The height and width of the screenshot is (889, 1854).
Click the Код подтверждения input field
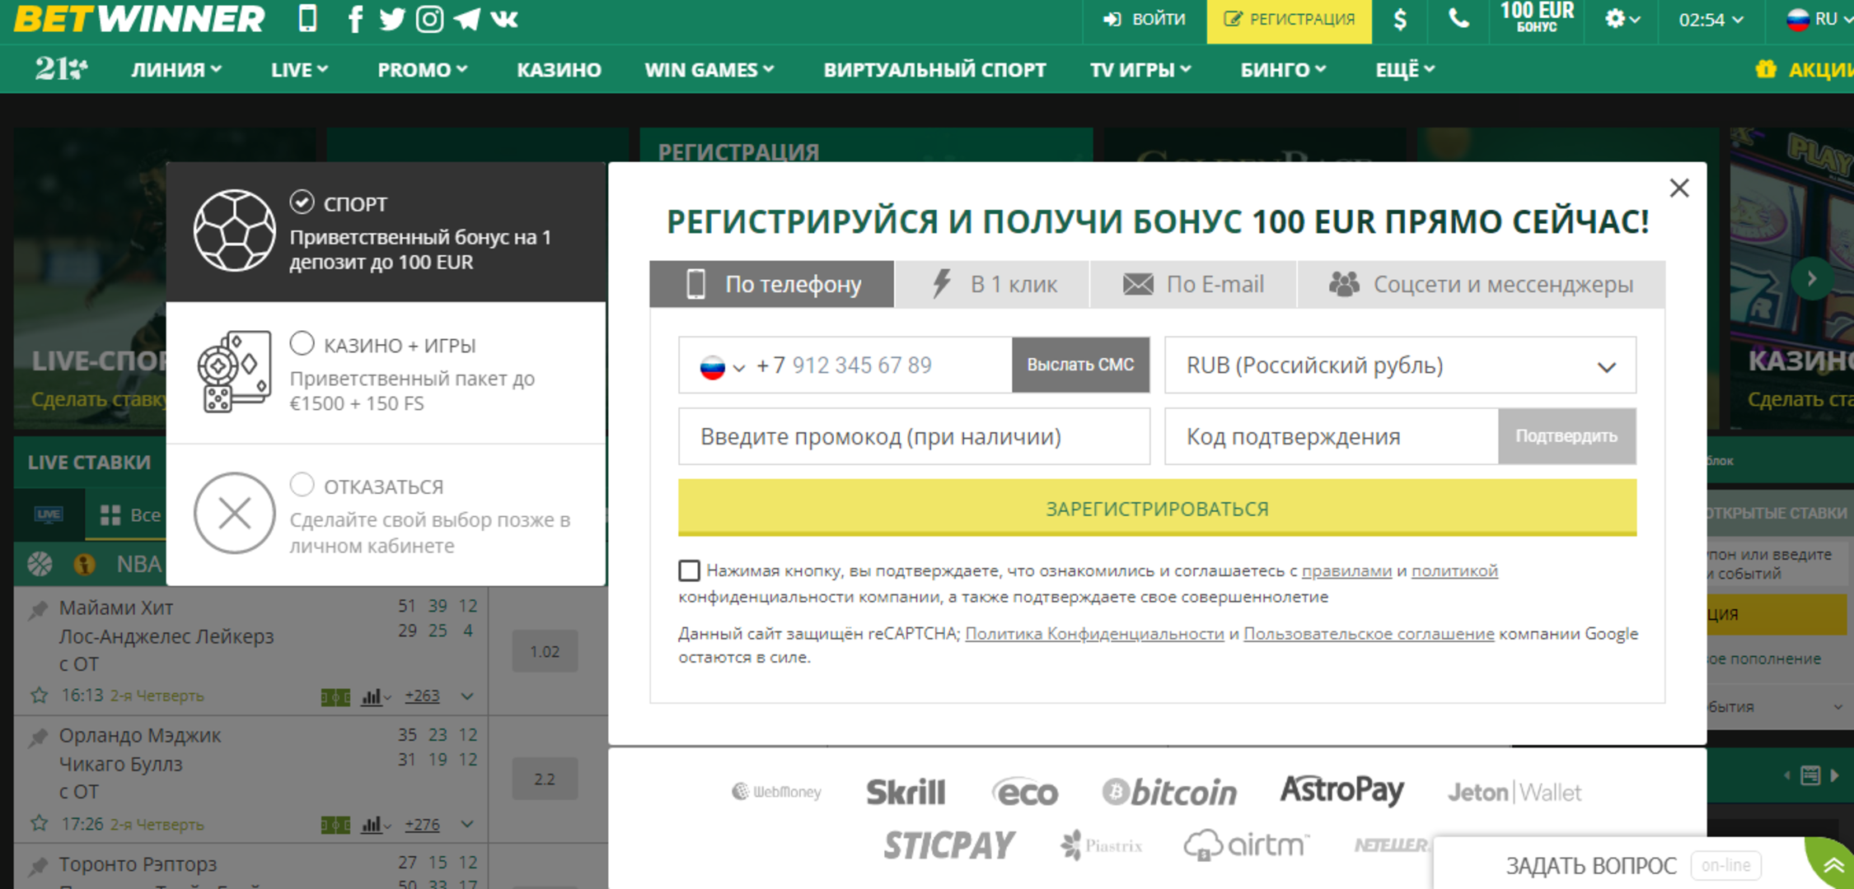pyautogui.click(x=1332, y=436)
